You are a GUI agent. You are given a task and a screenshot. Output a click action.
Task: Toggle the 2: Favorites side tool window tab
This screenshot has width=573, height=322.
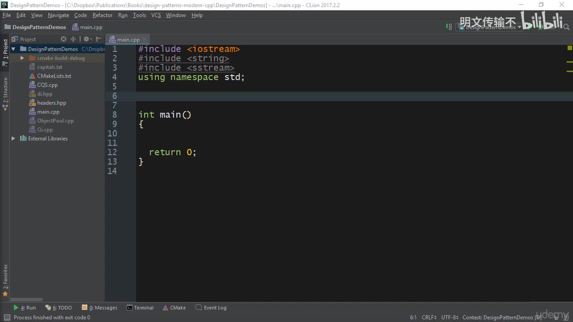[5, 280]
